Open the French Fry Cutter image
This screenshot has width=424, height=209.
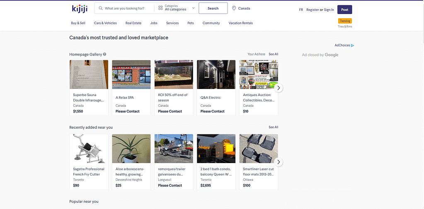pos(89,149)
